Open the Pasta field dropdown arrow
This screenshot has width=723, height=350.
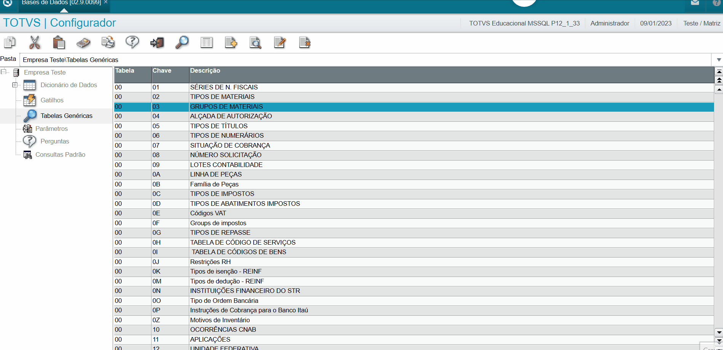718,60
